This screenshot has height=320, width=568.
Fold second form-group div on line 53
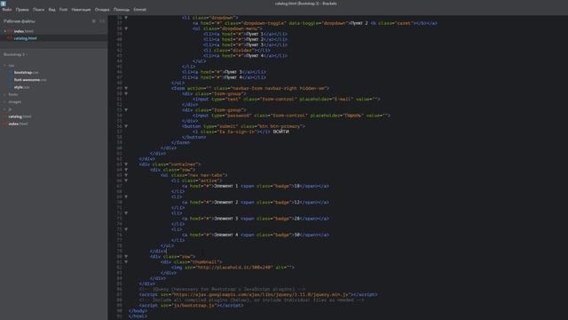pos(126,110)
